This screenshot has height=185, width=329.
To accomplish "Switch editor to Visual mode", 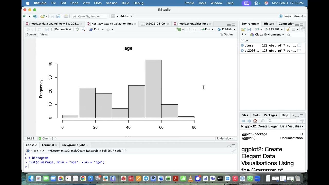I will [44, 34].
